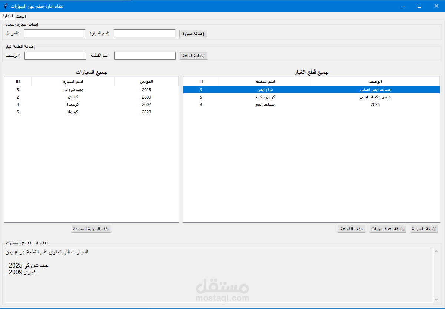
Task: Click the إضافة قطعة button
Action: coord(194,56)
